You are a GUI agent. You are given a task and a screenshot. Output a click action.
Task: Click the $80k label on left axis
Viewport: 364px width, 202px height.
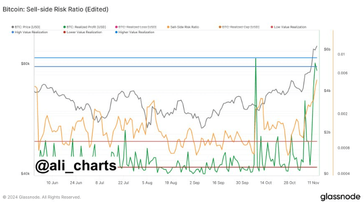[x=25, y=64]
